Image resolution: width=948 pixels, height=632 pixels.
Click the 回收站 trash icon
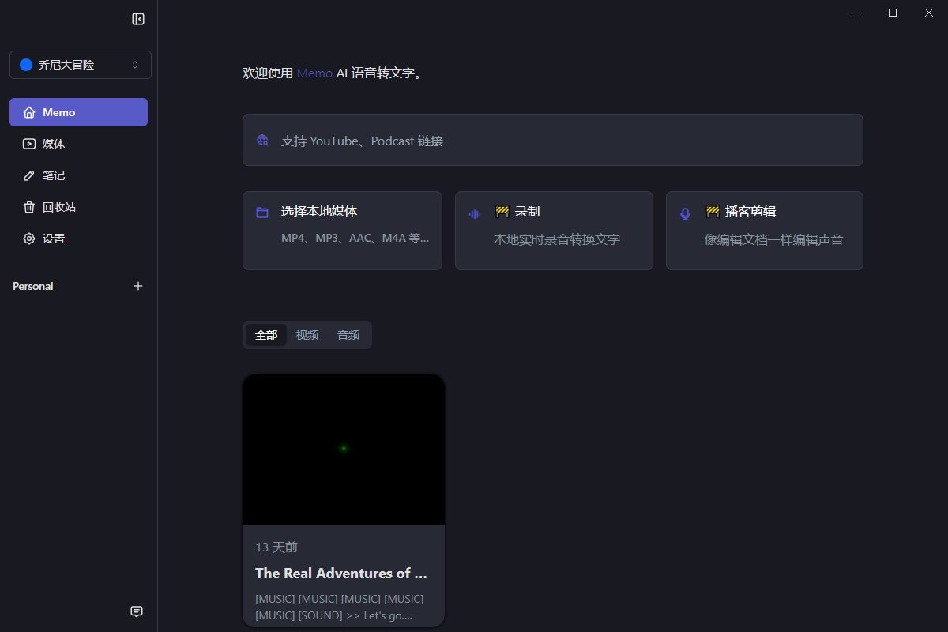tap(29, 207)
